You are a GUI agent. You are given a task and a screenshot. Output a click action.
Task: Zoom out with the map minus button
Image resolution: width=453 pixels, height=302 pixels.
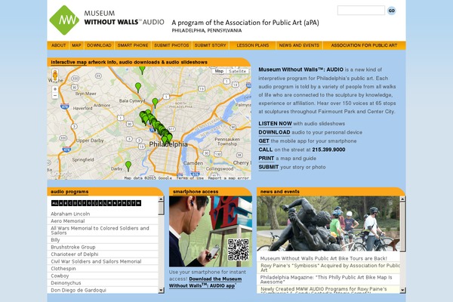pos(55,95)
